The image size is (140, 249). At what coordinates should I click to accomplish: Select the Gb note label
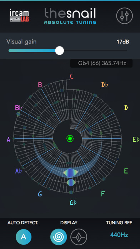click(73, 202)
